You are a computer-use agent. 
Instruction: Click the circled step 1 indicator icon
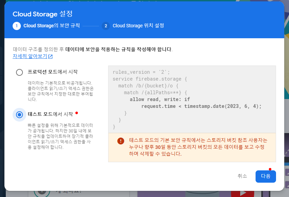pyautogui.click(x=17, y=26)
